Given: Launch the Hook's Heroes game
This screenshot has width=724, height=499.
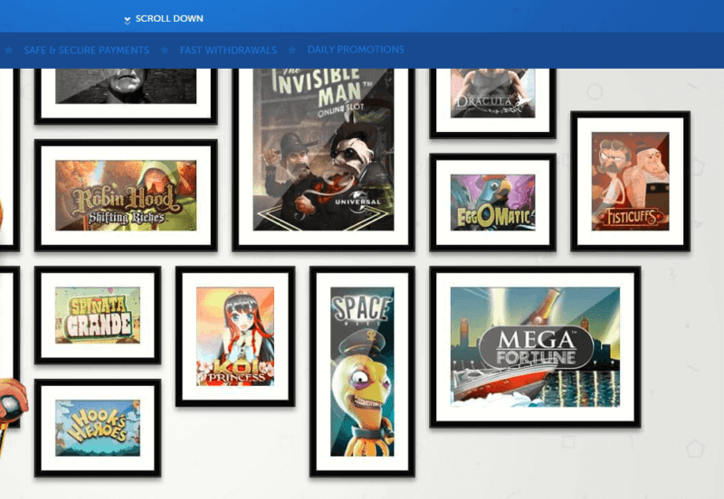Looking at the screenshot, I should point(98,428).
